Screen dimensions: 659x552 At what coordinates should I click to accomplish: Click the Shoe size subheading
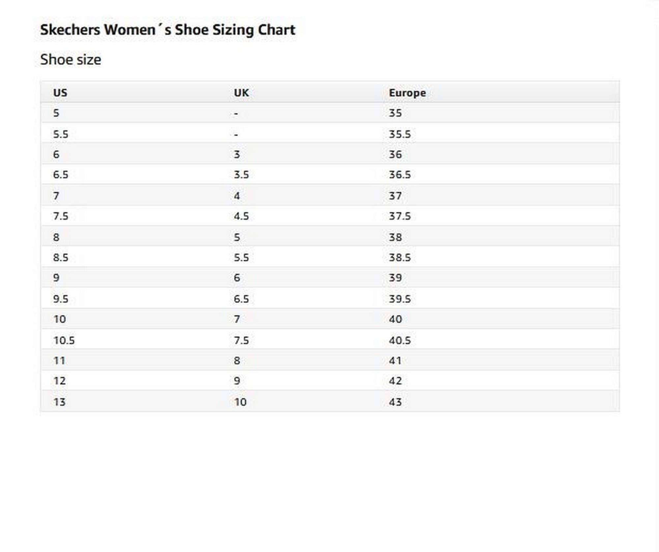[x=71, y=60]
